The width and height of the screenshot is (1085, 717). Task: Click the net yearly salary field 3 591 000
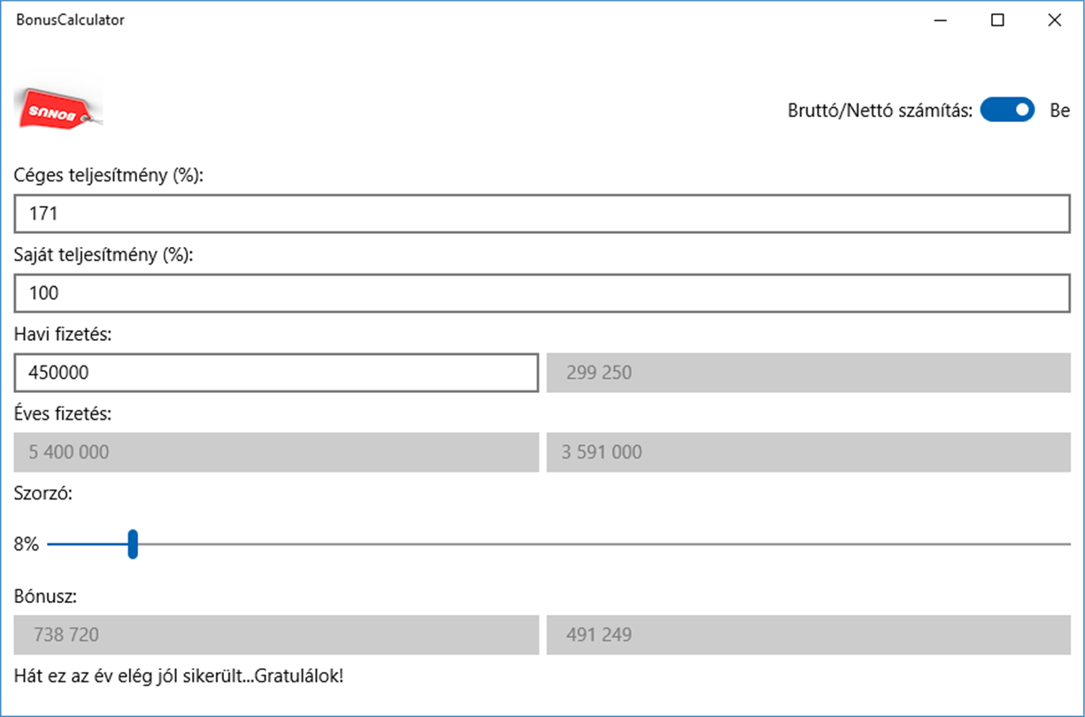click(x=808, y=452)
